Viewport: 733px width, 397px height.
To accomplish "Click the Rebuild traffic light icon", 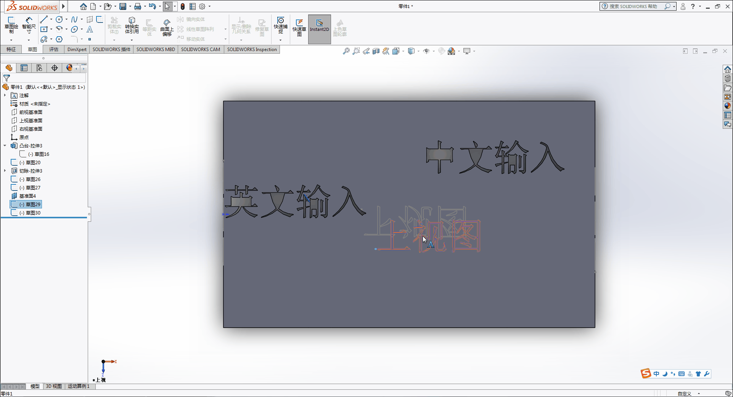I will tap(183, 6).
